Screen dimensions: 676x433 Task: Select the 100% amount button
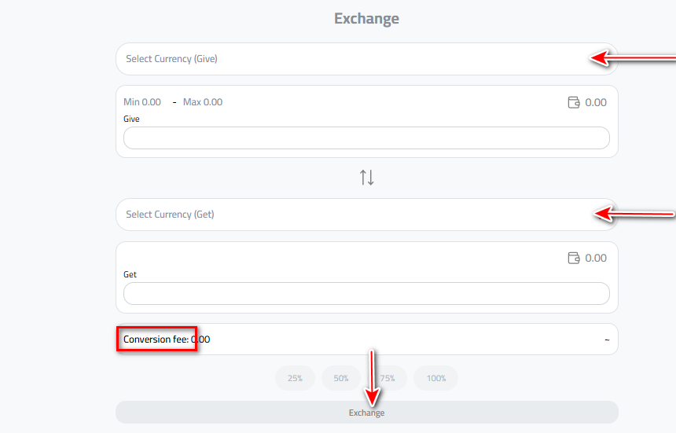tap(436, 378)
